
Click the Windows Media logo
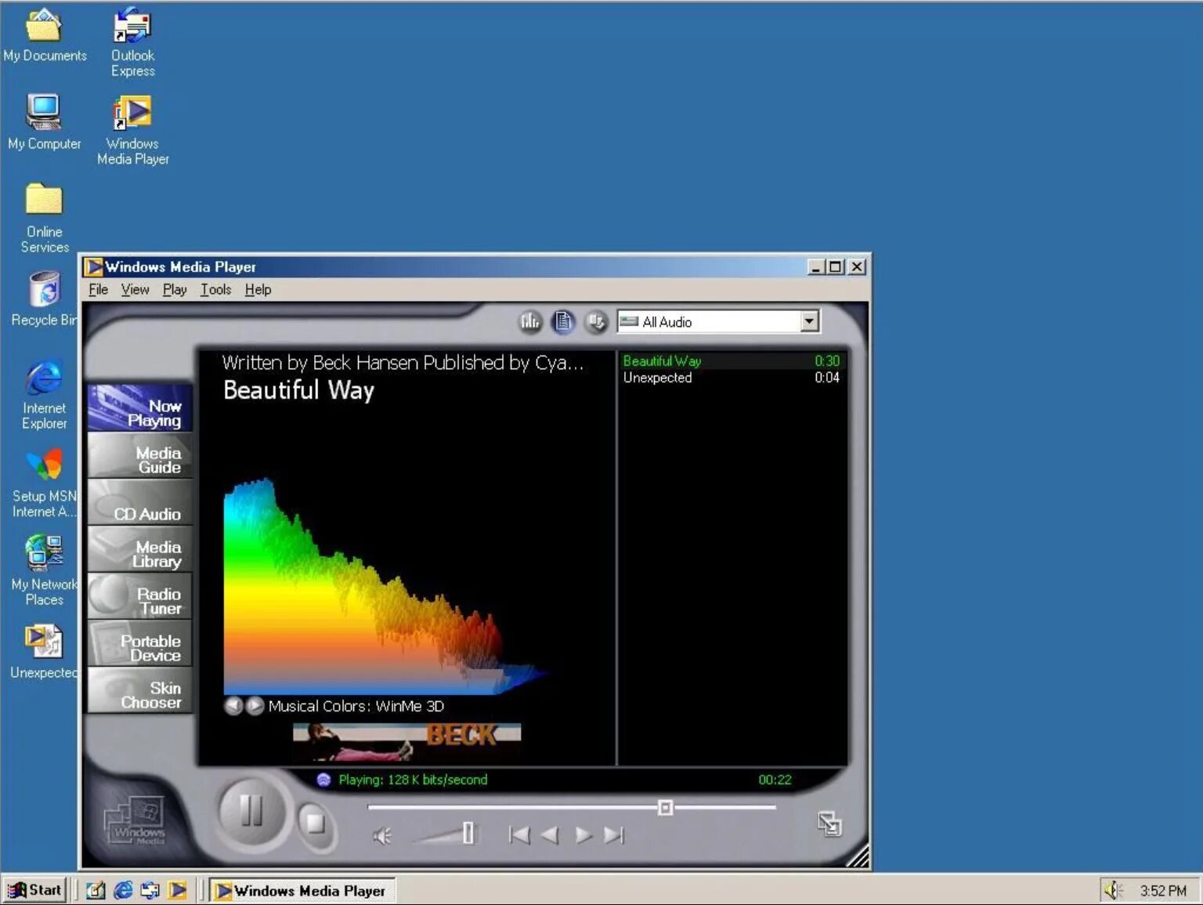coord(135,820)
